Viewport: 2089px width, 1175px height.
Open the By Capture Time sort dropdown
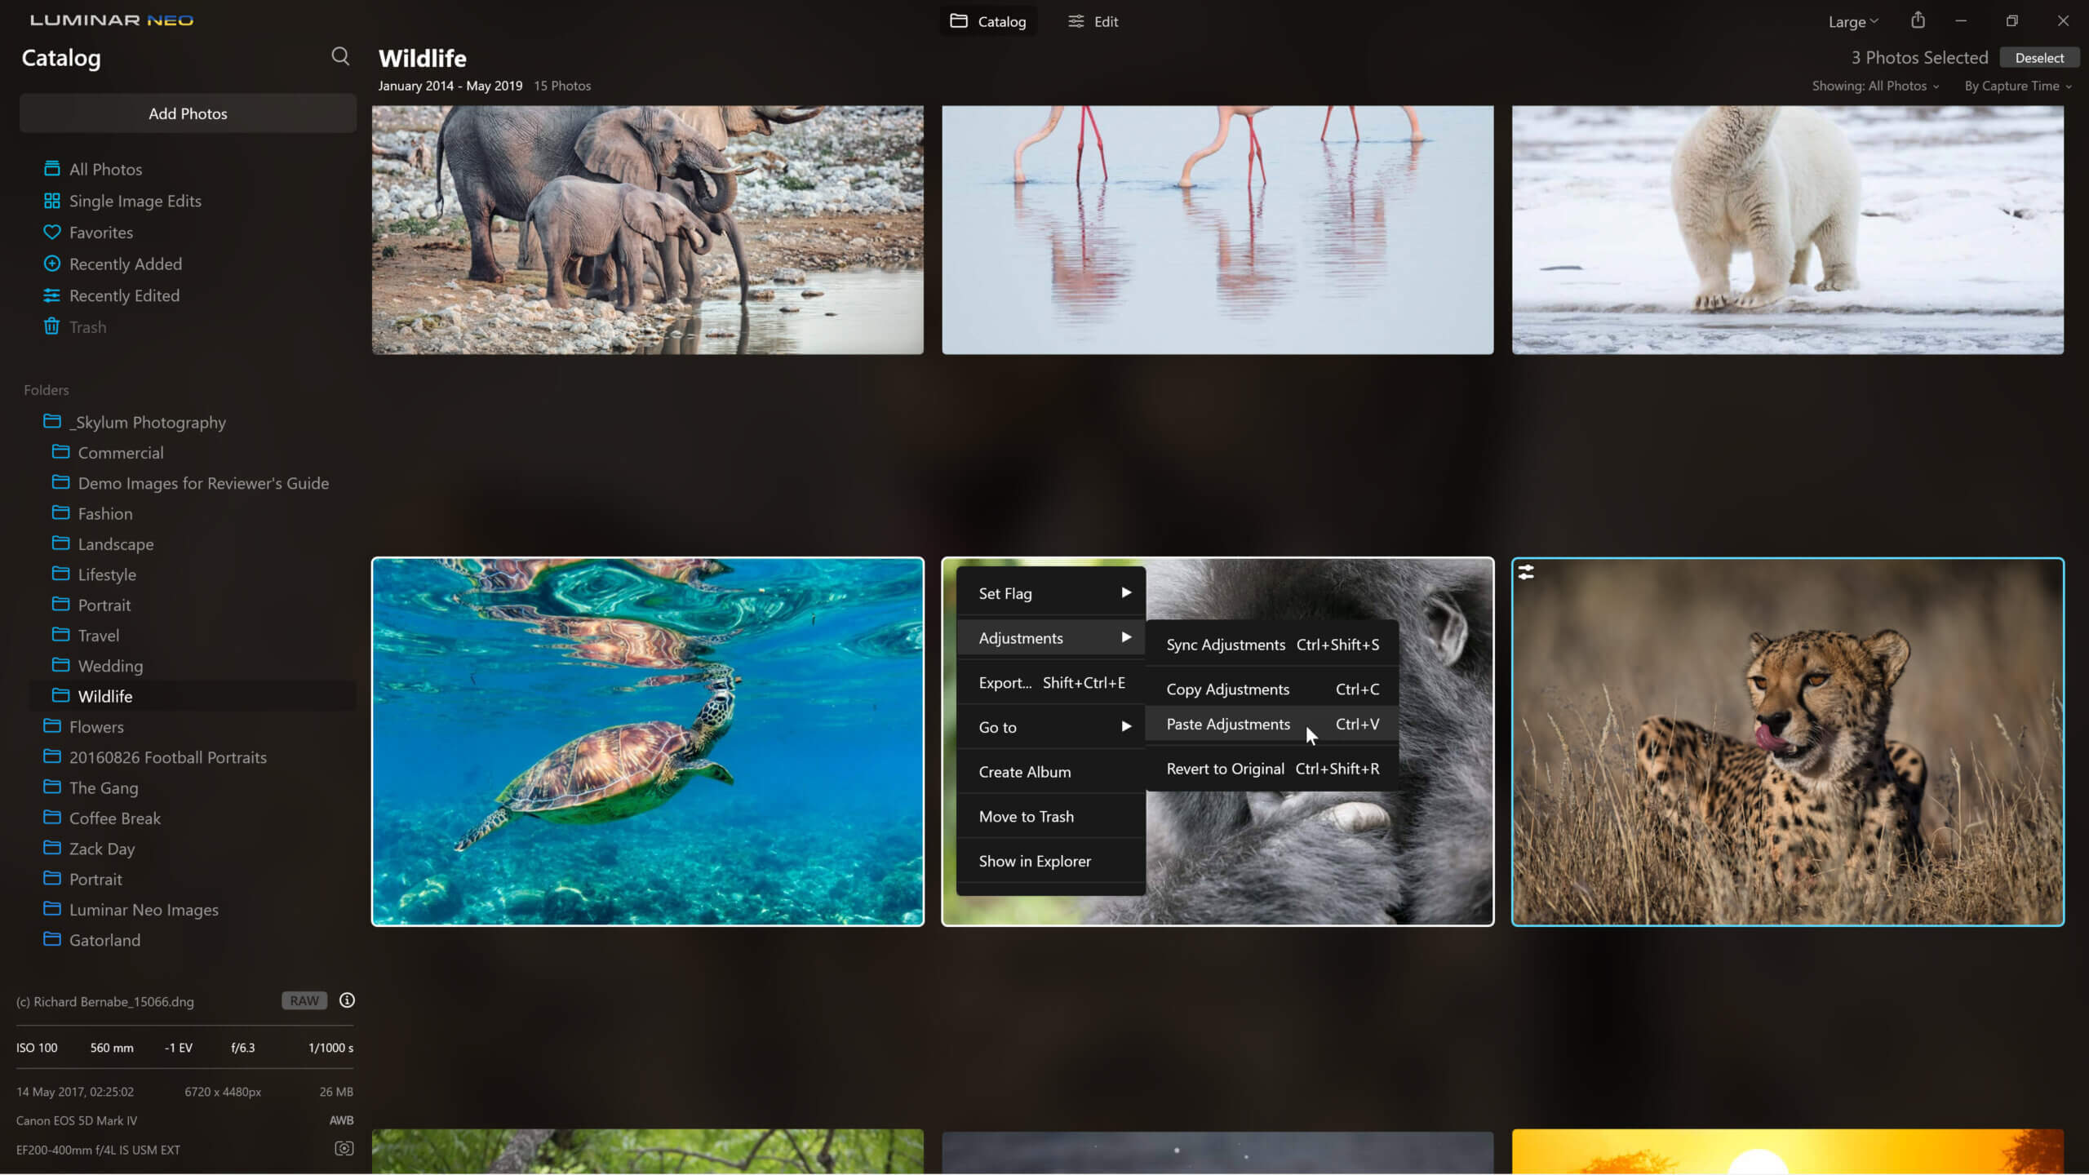click(2017, 86)
